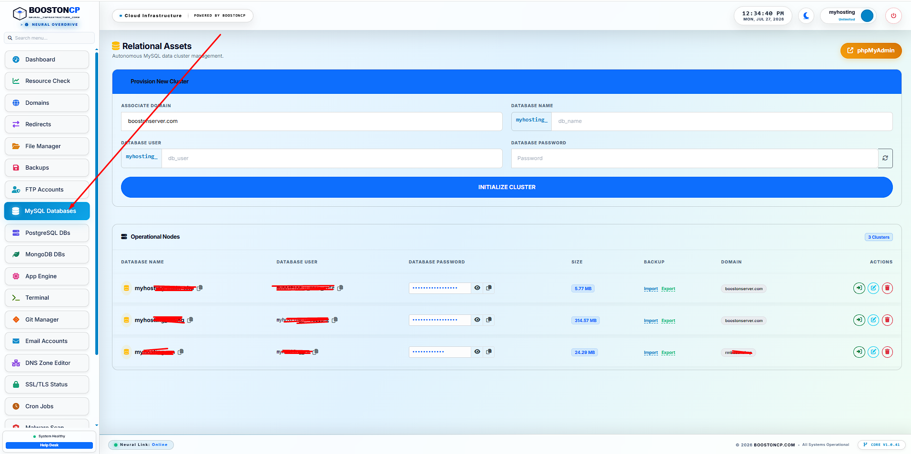The height and width of the screenshot is (454, 911).
Task: Click sidebar scroll down arrow
Action: 97,425
